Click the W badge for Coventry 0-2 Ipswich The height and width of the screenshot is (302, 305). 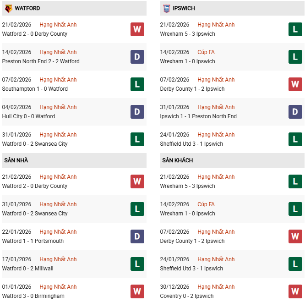(295, 291)
